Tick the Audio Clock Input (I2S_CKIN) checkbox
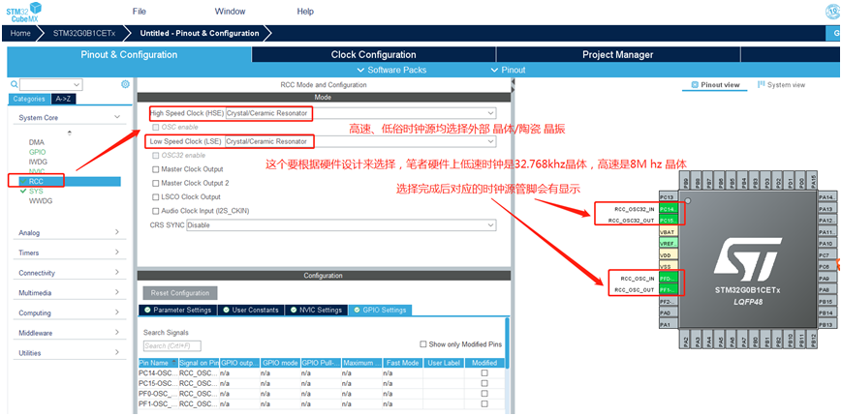The width and height of the screenshot is (842, 416). point(156,211)
